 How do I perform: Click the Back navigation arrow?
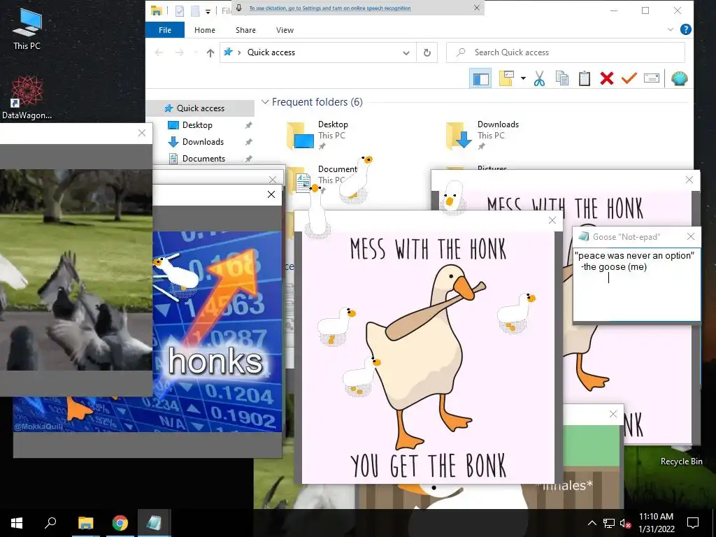159,52
